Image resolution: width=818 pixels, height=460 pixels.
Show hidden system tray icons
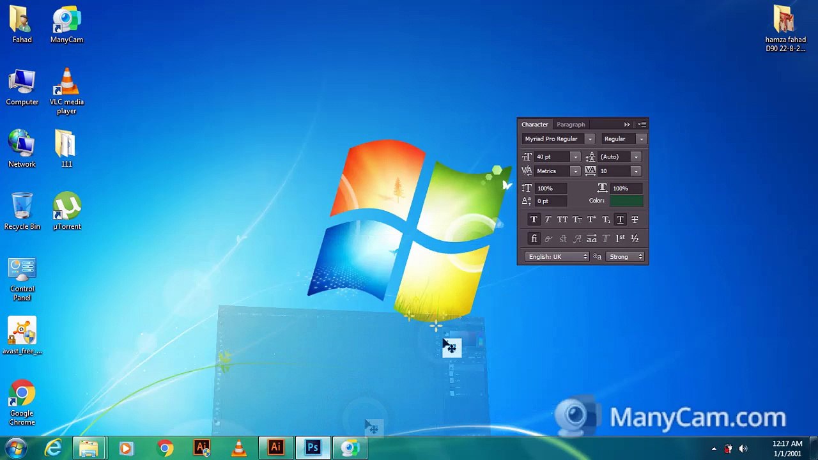coord(714,448)
